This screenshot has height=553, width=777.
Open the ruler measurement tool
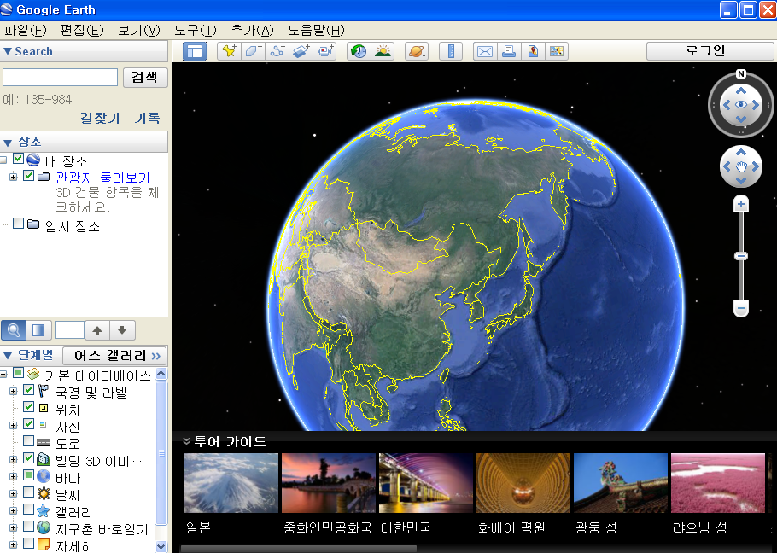point(451,51)
